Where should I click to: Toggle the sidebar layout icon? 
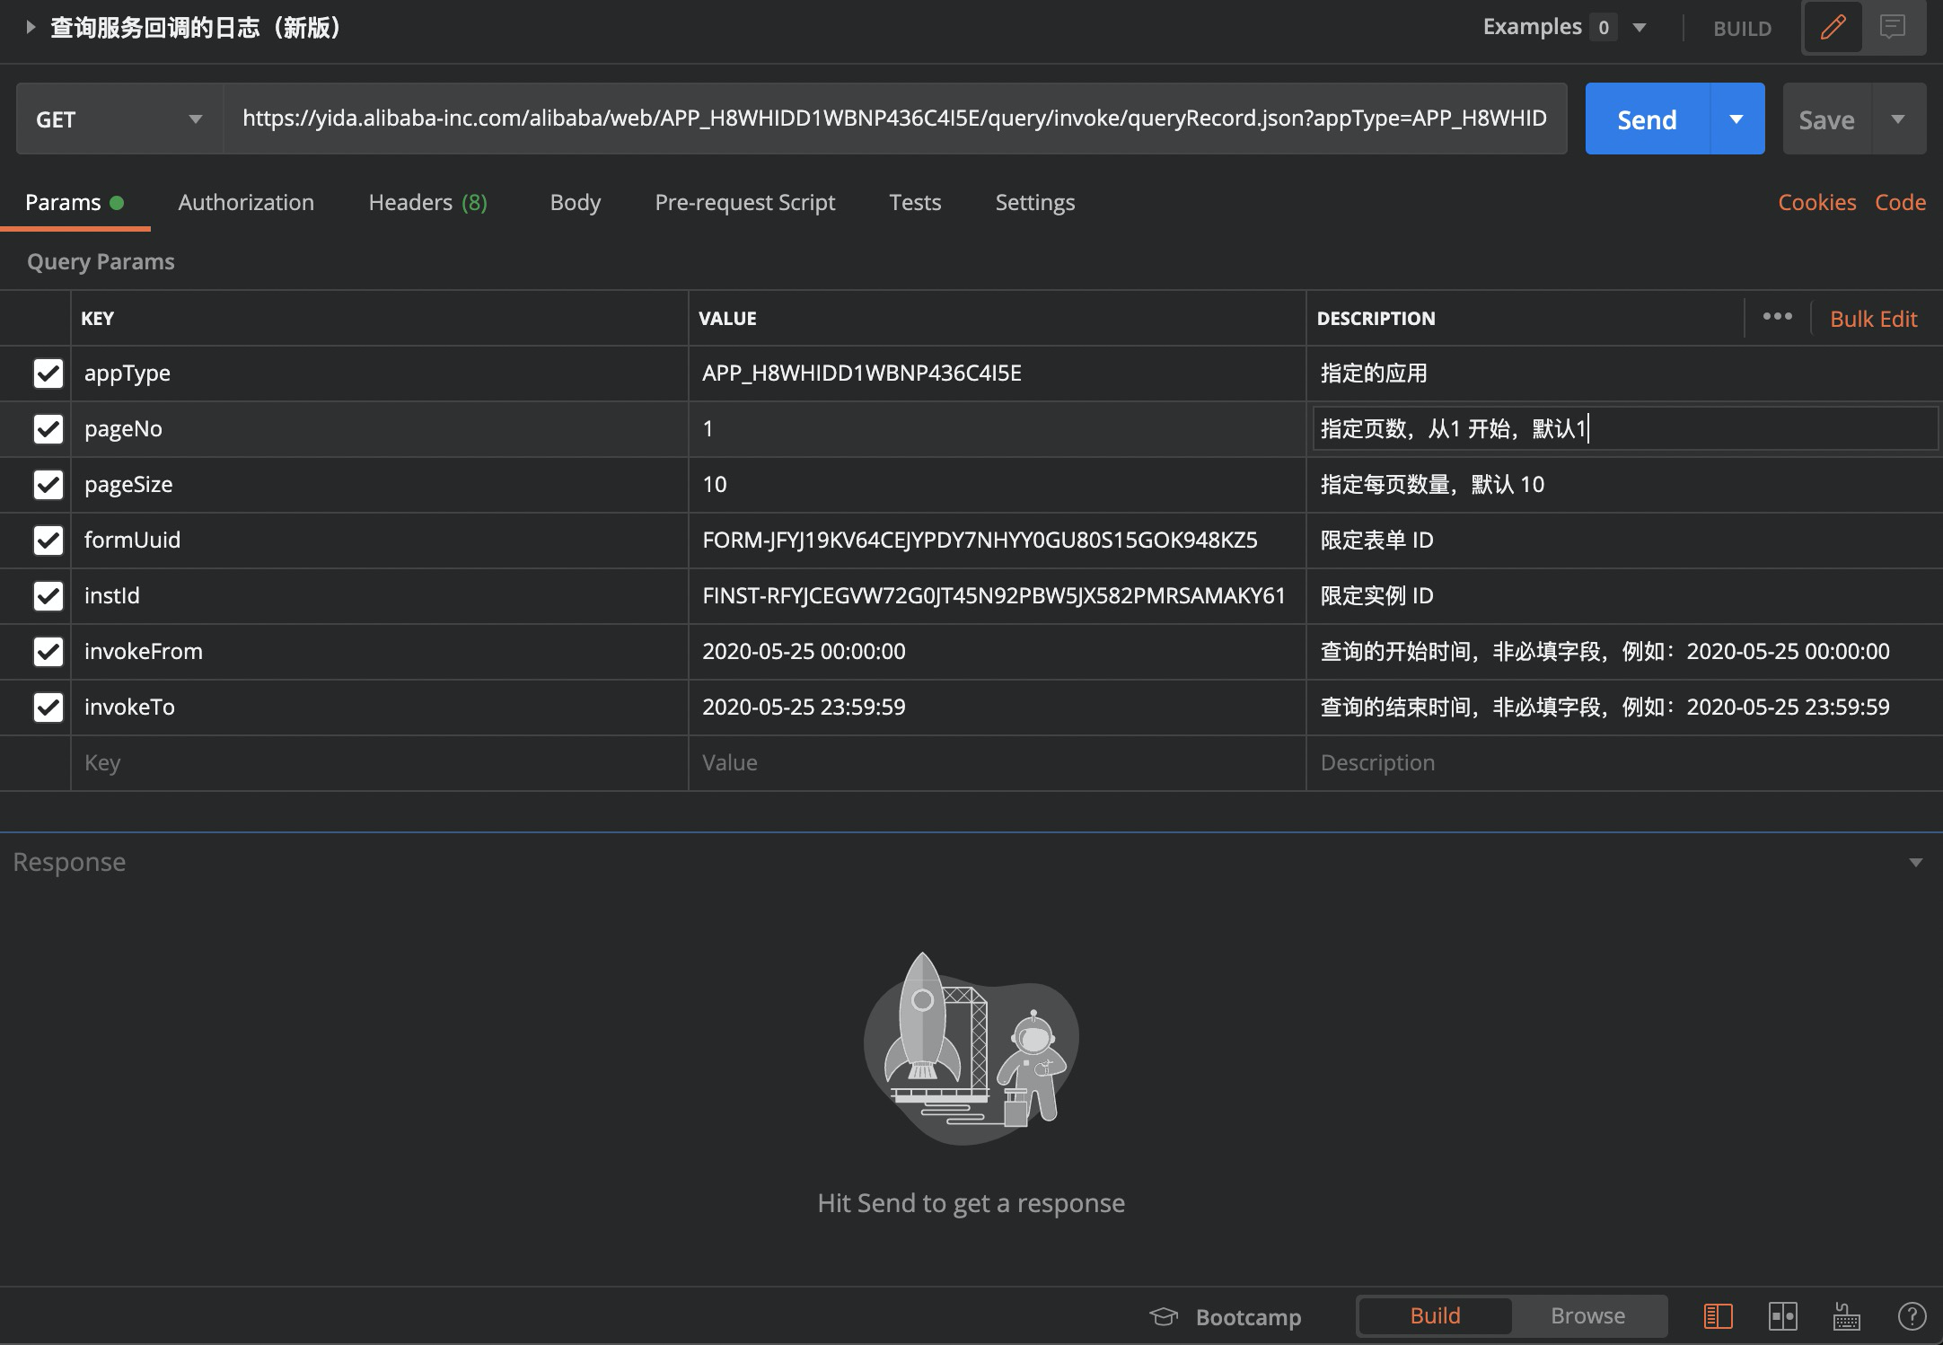pyautogui.click(x=1718, y=1316)
